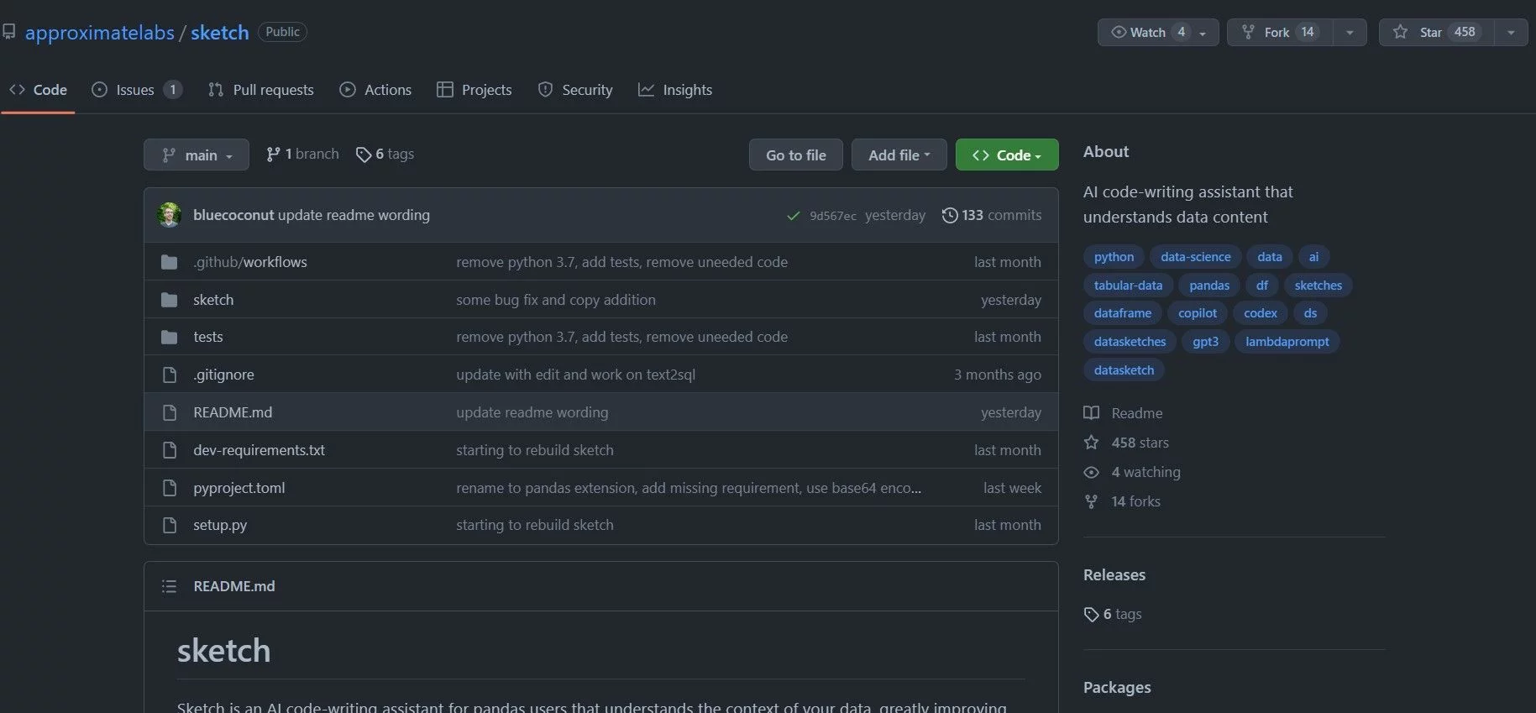Open the bluecoconut author link

(x=233, y=215)
